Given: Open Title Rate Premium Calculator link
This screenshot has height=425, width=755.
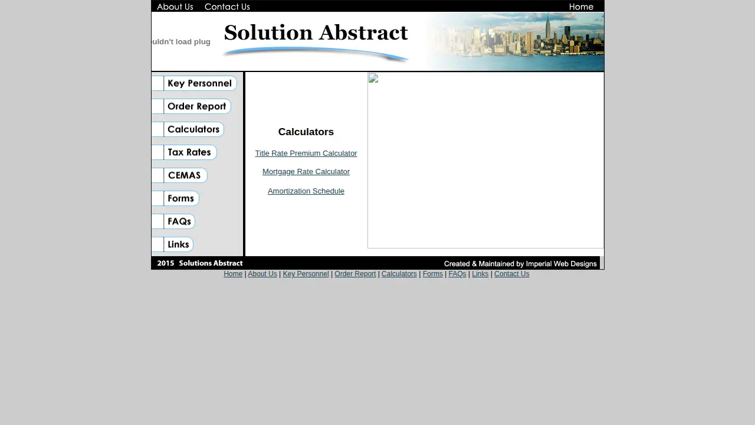Looking at the screenshot, I should point(306,153).
